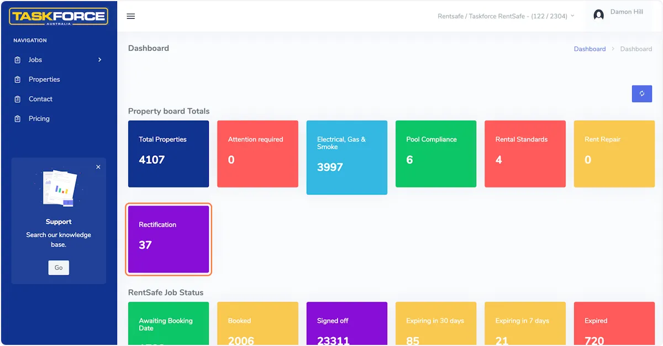Open the Total Properties tile
This screenshot has height=346, width=663.
(169, 154)
